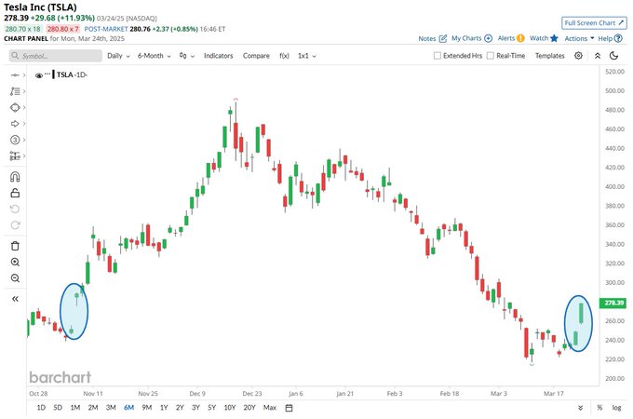Select the 5Y time range
Image resolution: width=633 pixels, height=419 pixels.
coord(212,408)
